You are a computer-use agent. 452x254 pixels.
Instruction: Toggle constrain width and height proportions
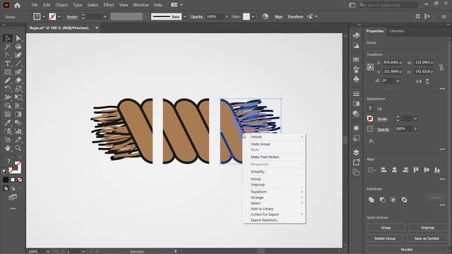tap(441, 68)
